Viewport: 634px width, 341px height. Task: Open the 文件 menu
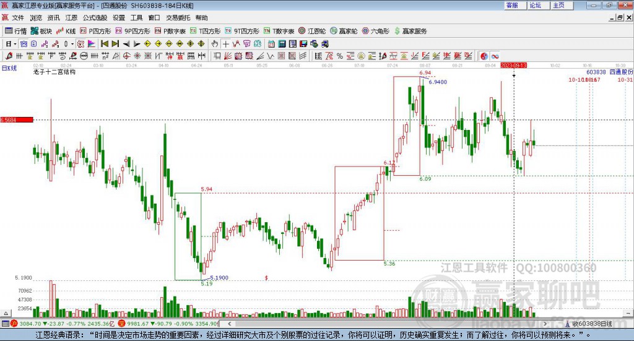(x=18, y=18)
